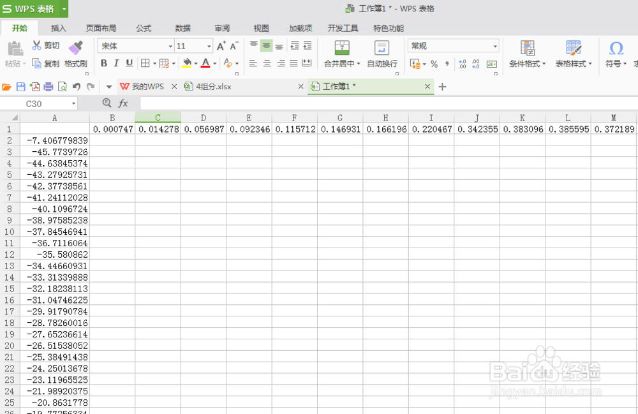Align text to top
Screen dimensions: 638x414
253,45
